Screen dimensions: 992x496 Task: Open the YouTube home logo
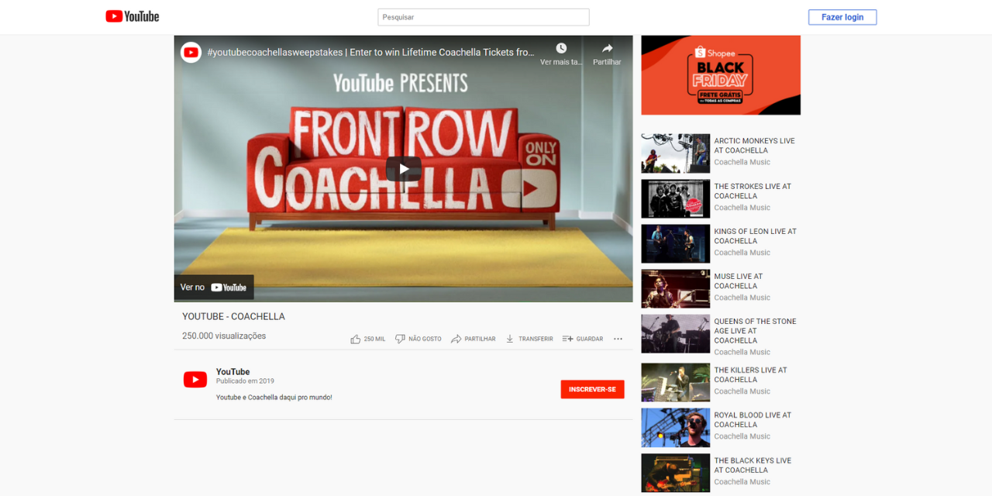(x=132, y=16)
